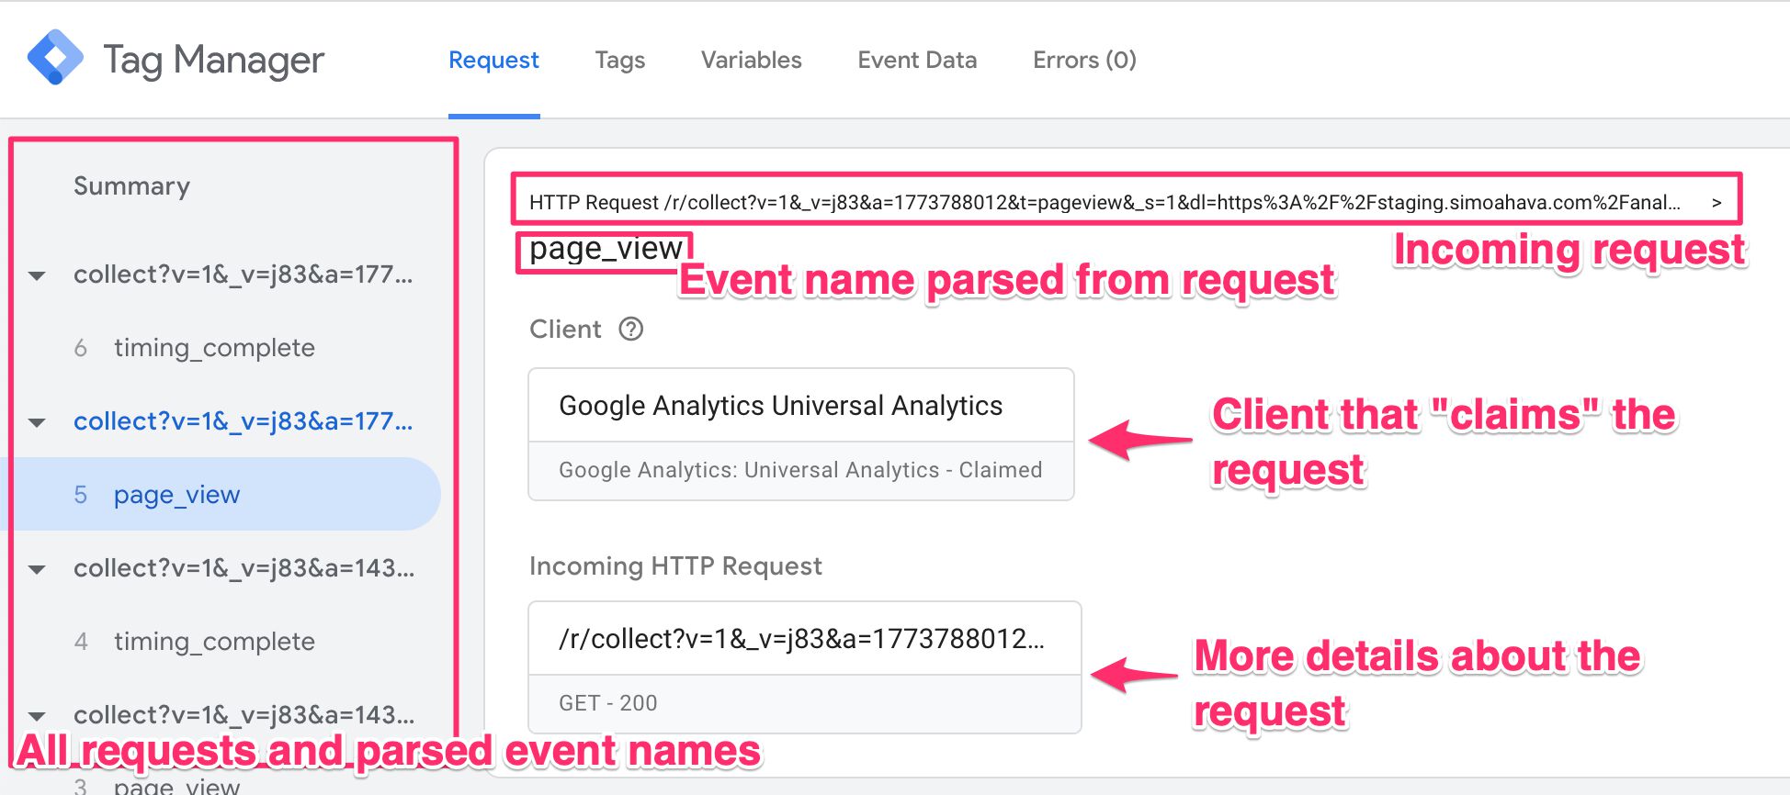Screen dimensions: 1790x795
Task: Open the Variables tab
Action: [752, 61]
